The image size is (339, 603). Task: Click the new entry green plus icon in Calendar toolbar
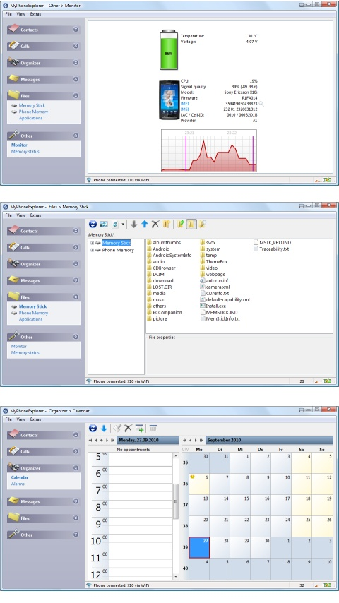coord(140,428)
